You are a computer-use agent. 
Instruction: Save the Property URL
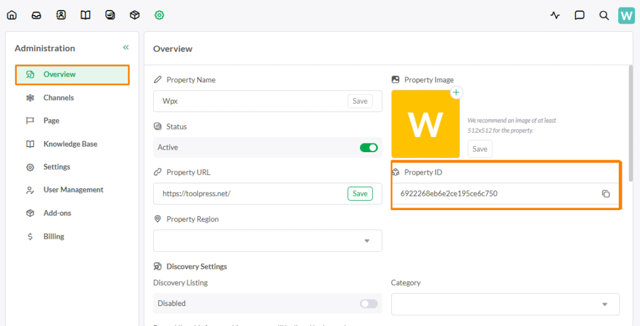tap(360, 194)
